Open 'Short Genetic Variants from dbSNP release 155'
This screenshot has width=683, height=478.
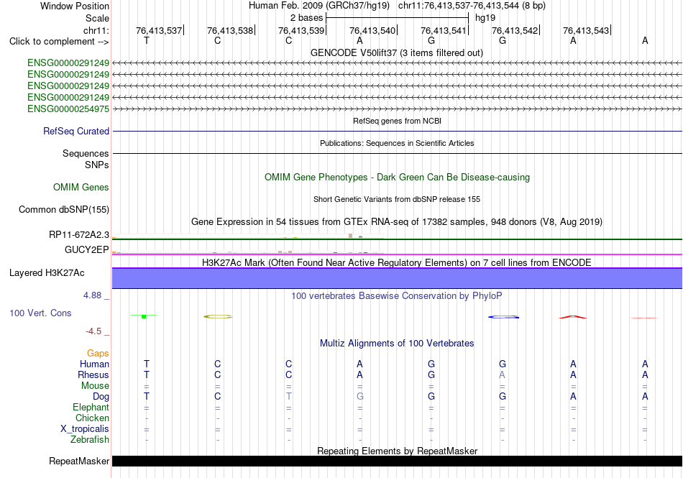(x=397, y=199)
